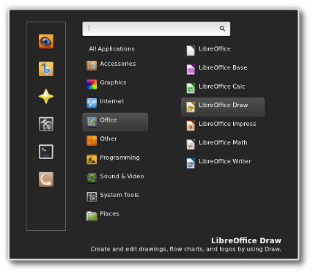Launch the LibreOffice blank document icon

pyautogui.click(x=191, y=51)
